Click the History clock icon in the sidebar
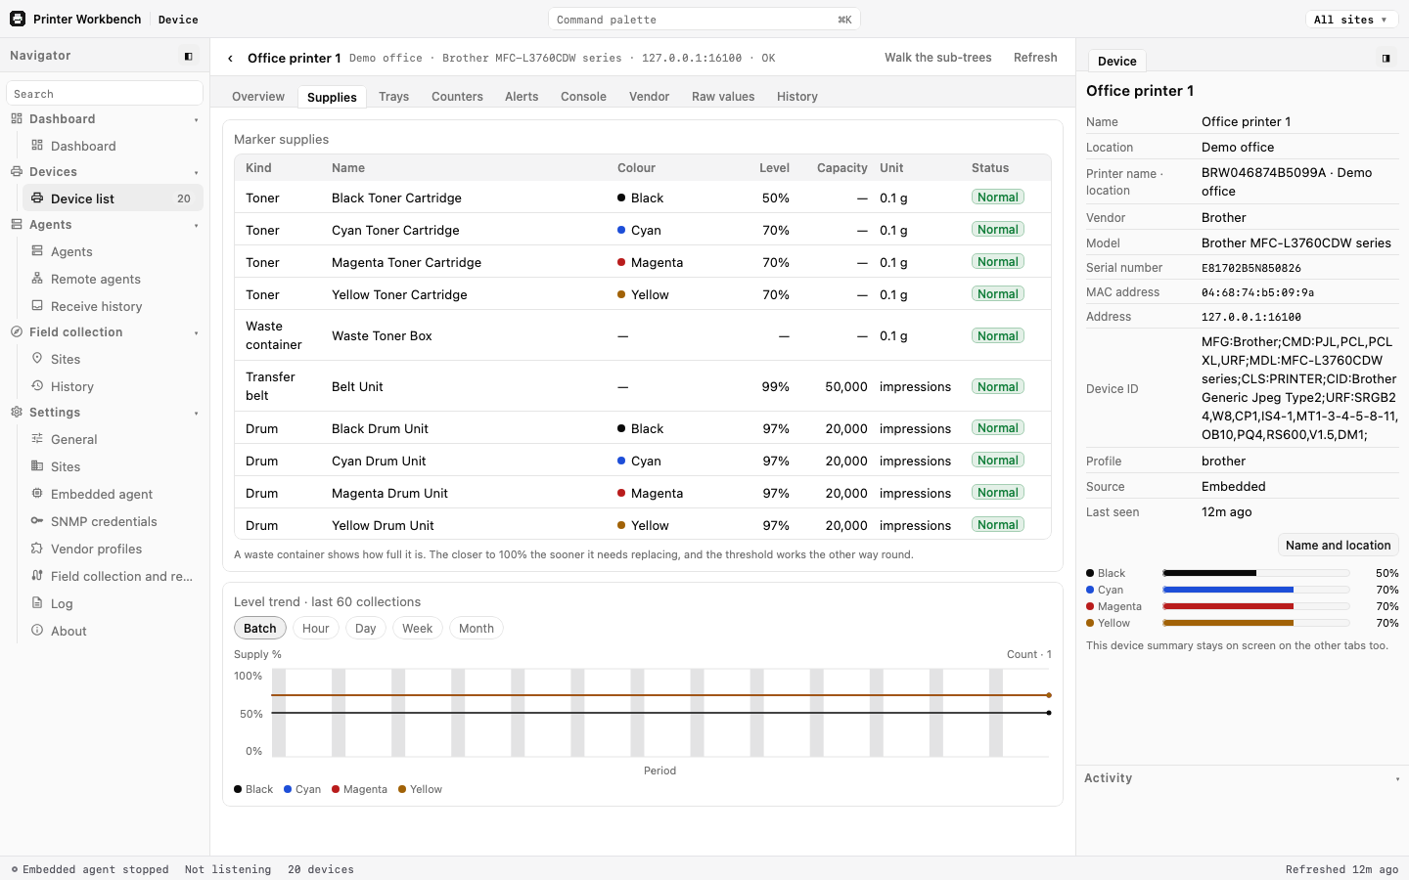Image resolution: width=1409 pixels, height=880 pixels. (37, 386)
